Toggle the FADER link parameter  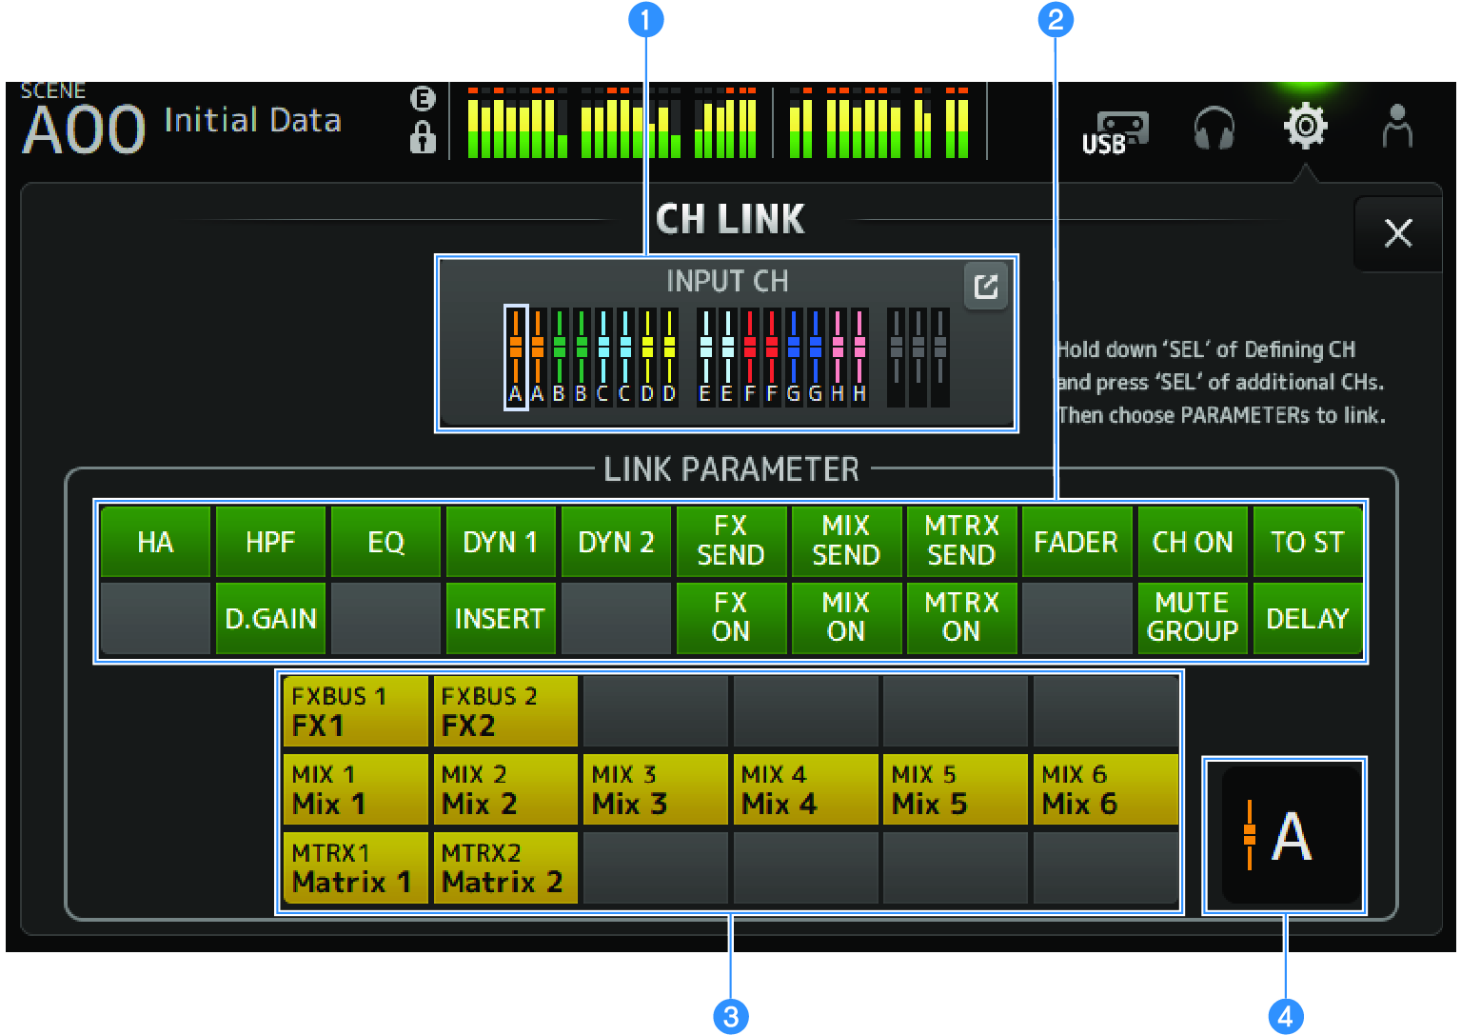(x=1076, y=542)
